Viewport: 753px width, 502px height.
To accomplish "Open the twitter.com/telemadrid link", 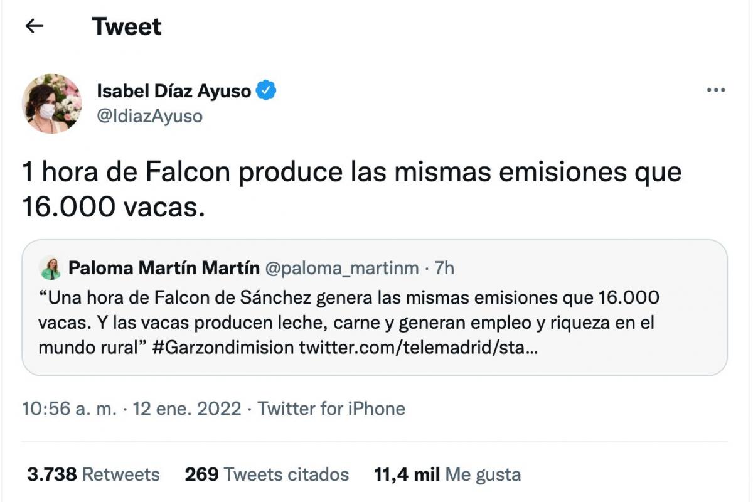I will [418, 347].
